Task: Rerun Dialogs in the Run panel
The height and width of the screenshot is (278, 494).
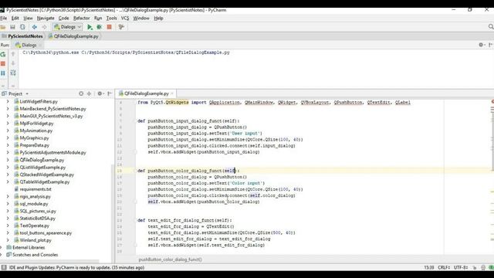Action: tap(3, 54)
